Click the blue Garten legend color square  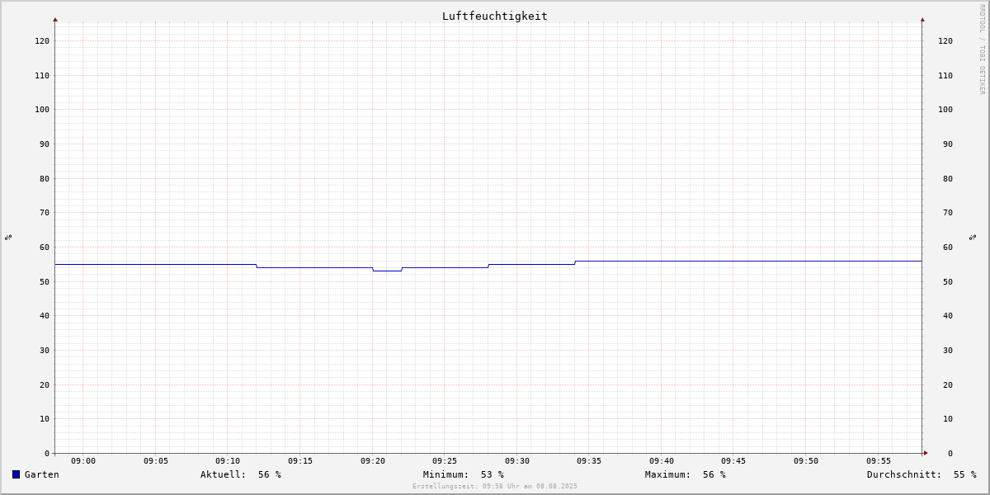(x=16, y=474)
